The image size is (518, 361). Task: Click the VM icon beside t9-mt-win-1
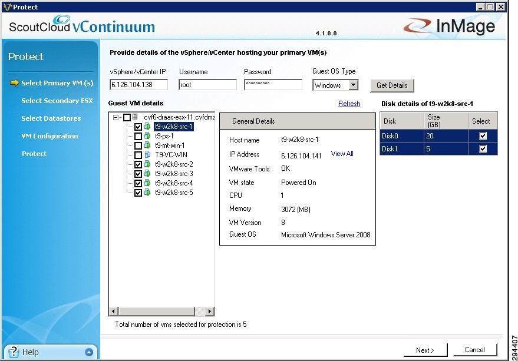[x=148, y=145]
